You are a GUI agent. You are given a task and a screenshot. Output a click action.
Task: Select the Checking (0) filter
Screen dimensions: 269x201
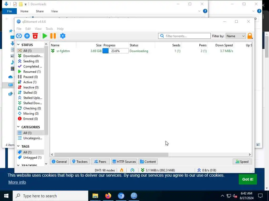30,108
